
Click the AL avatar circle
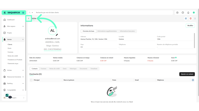click(52, 31)
